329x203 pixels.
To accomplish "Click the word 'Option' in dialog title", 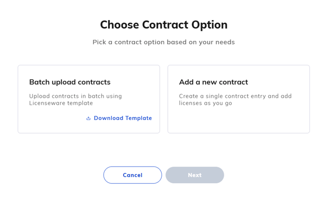I will 209,25.
